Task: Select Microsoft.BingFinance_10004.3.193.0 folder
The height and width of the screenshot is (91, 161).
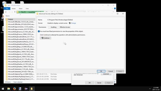Action: [x=20, y=34]
